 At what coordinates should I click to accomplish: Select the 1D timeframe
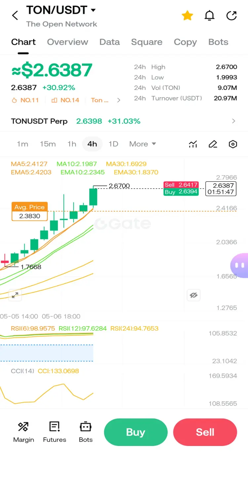tap(113, 144)
